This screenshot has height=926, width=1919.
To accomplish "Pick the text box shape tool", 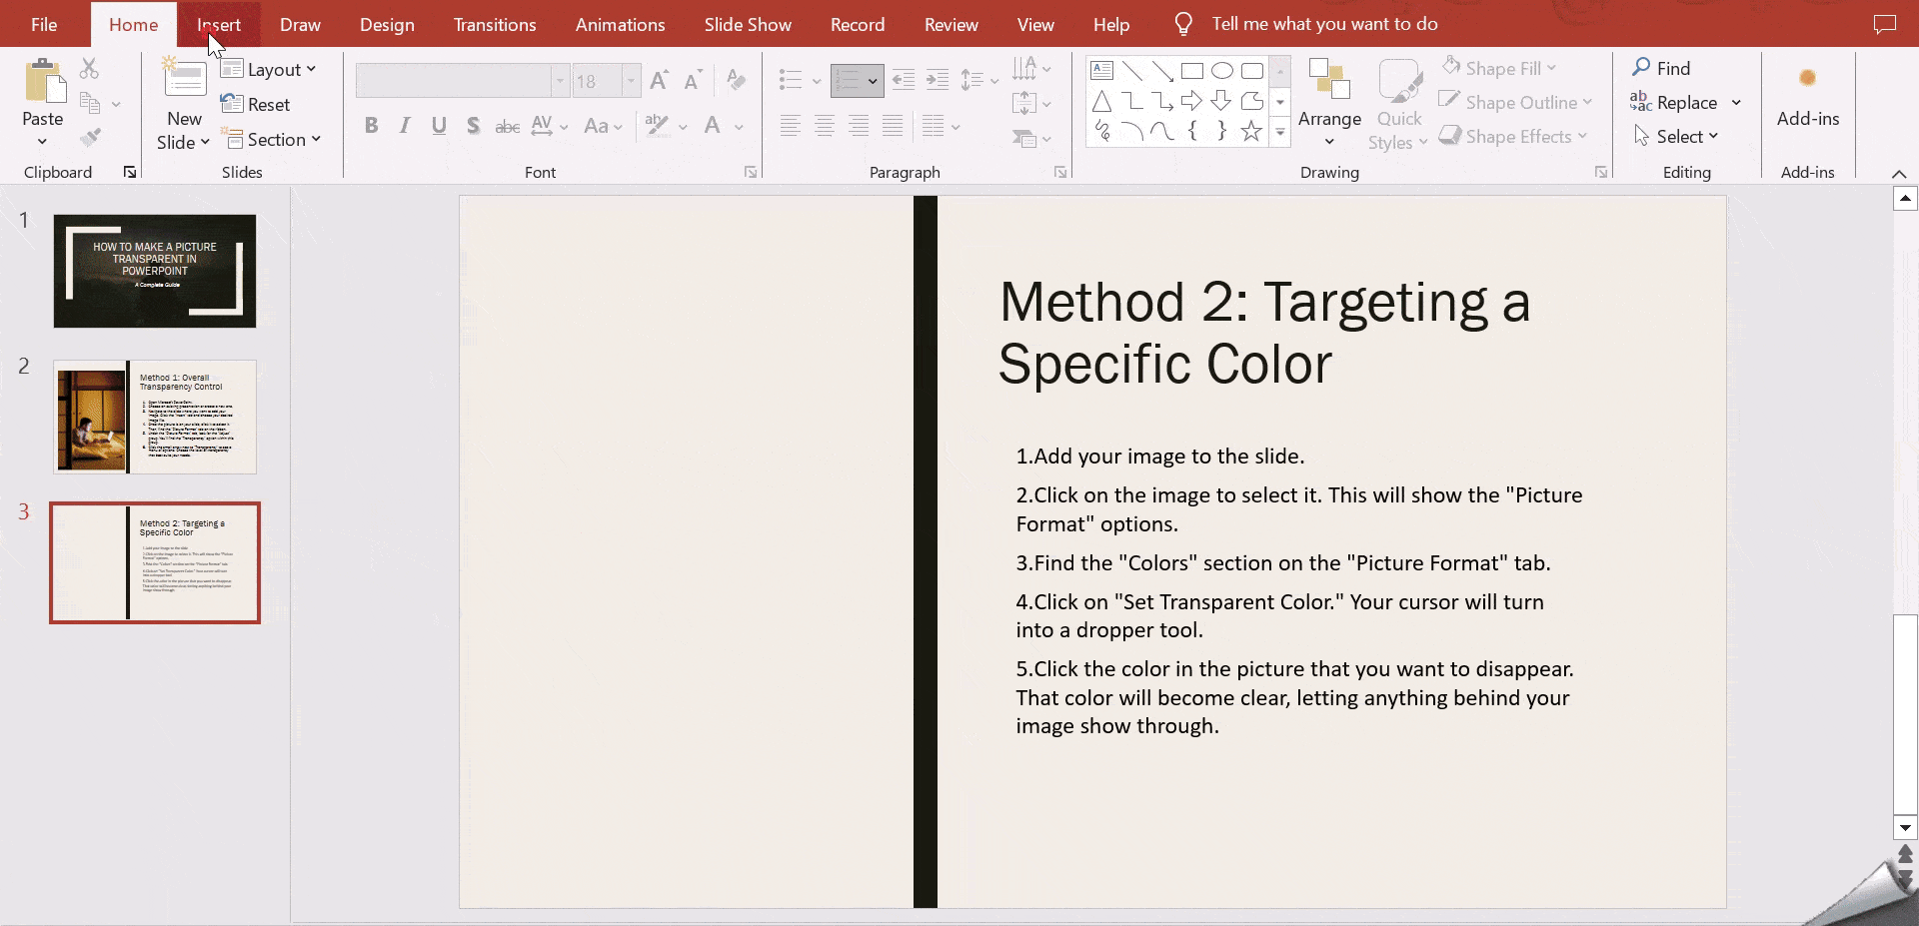I will click(x=1101, y=71).
